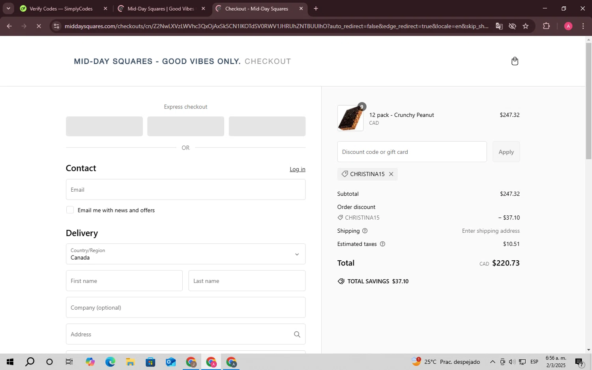This screenshot has height=370, width=592.
Task: Click the Mid-Day Squares store title
Action: point(157,62)
